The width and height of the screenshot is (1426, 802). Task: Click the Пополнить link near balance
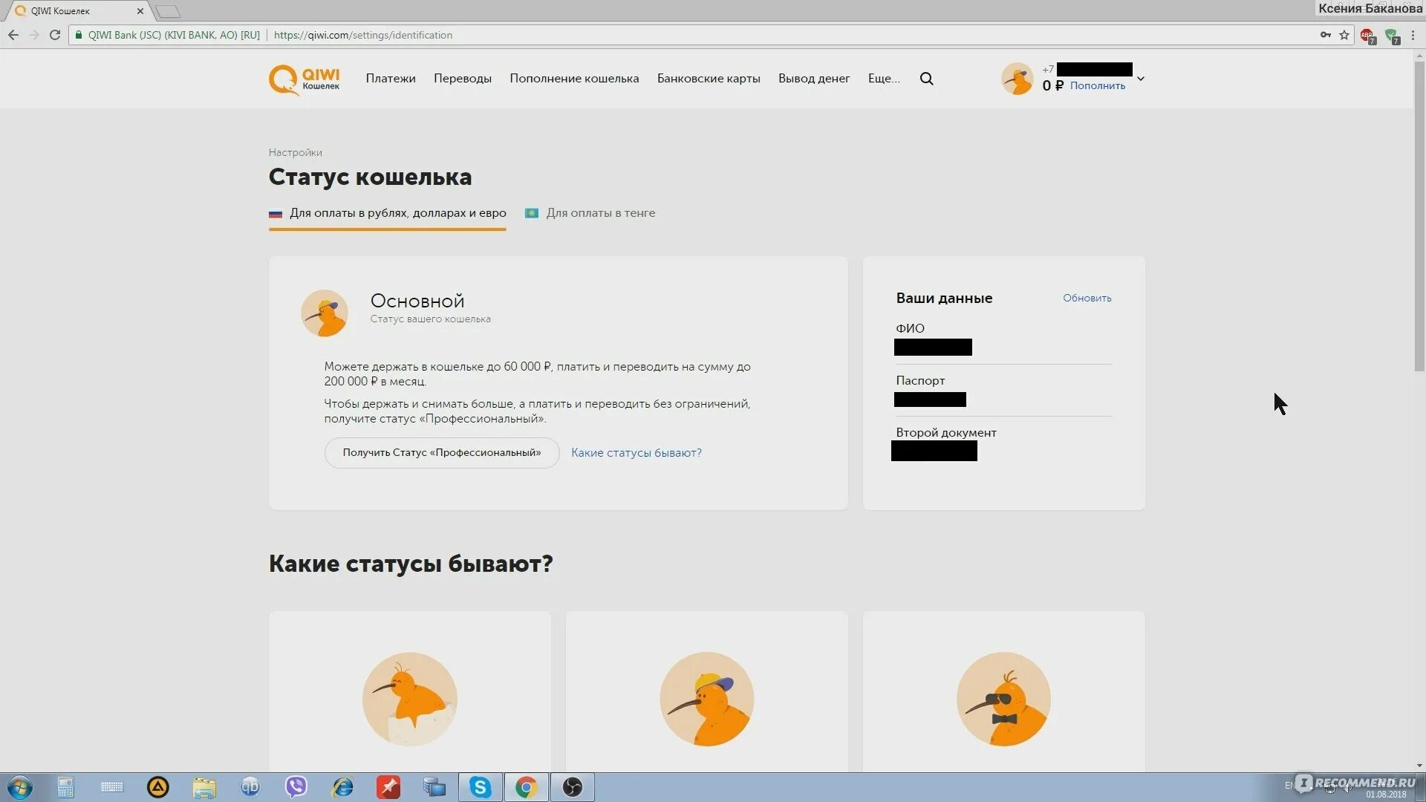(1097, 86)
